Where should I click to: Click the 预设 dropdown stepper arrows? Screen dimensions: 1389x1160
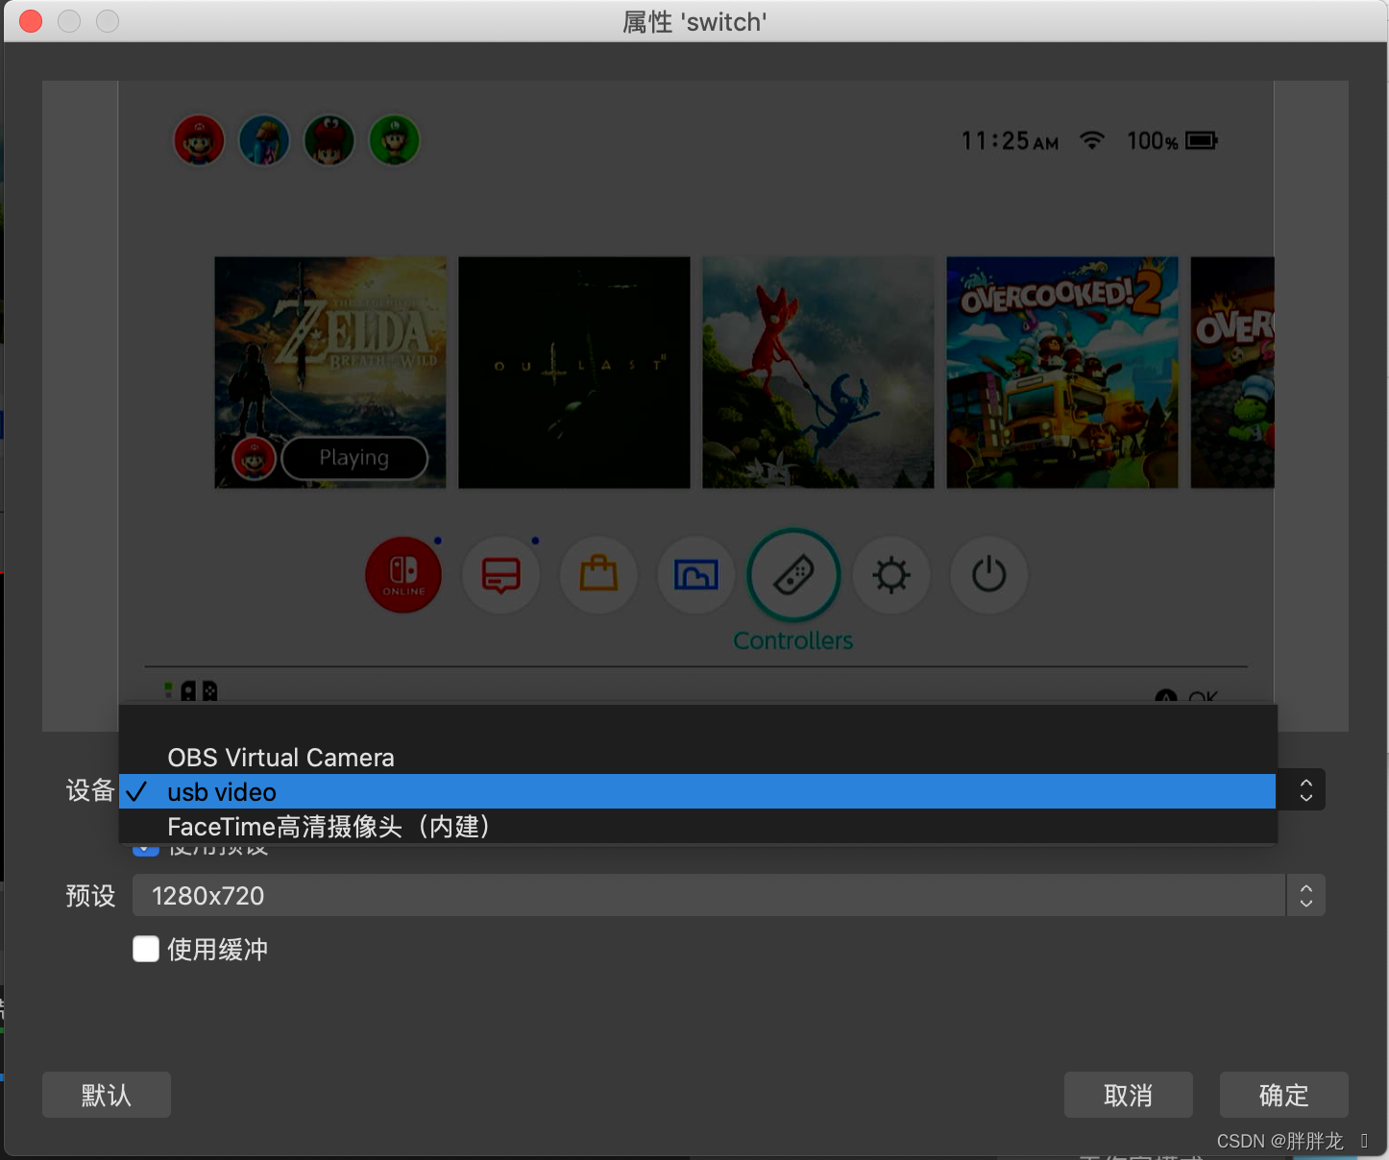click(x=1305, y=895)
